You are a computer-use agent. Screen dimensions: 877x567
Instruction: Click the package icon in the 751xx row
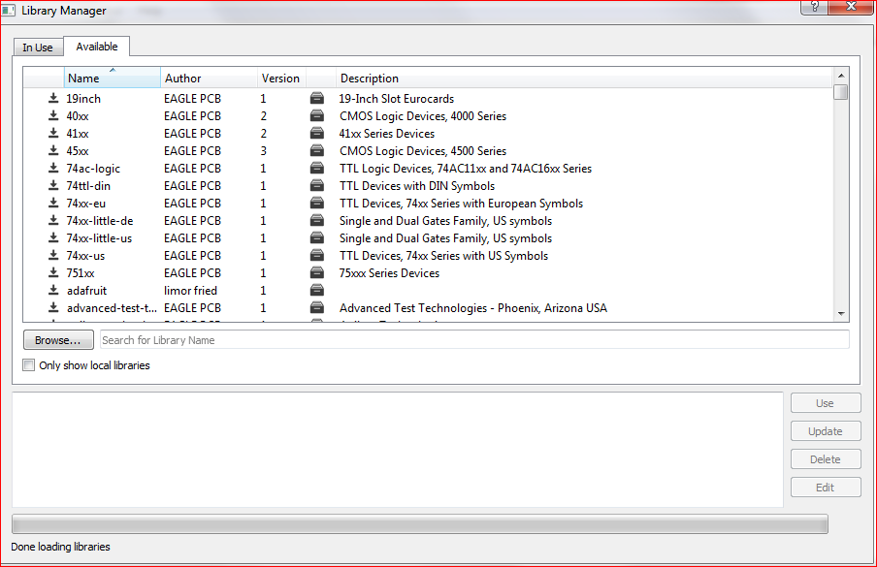316,273
